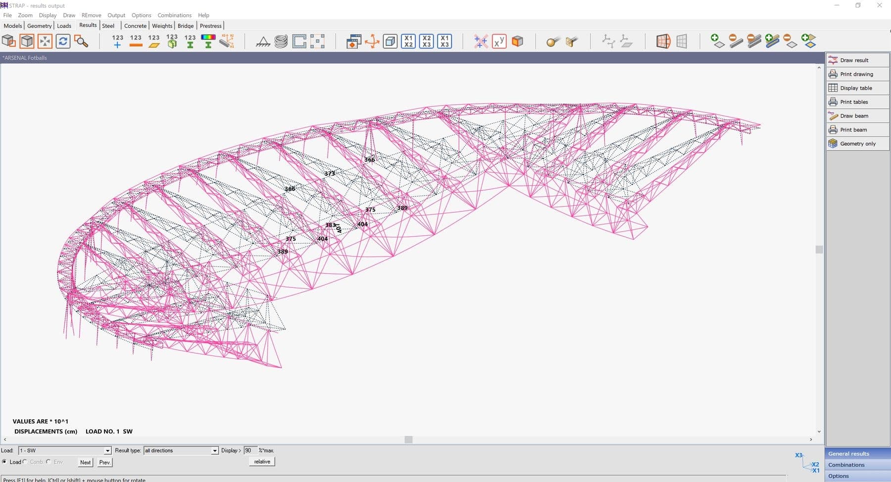The width and height of the screenshot is (891, 482).
Task: Open the Load dropdown showing 1 - SW
Action: coord(65,450)
